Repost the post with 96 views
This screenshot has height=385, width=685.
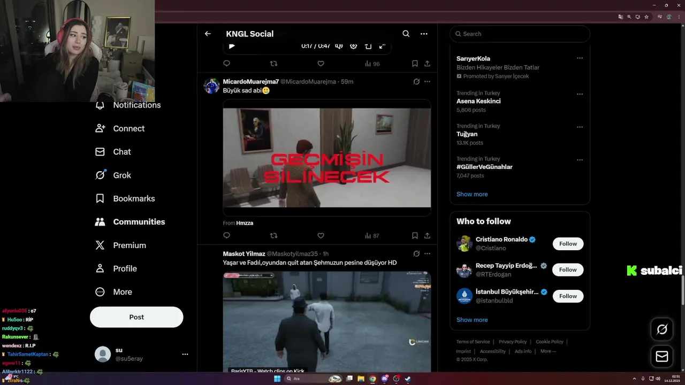point(273,64)
